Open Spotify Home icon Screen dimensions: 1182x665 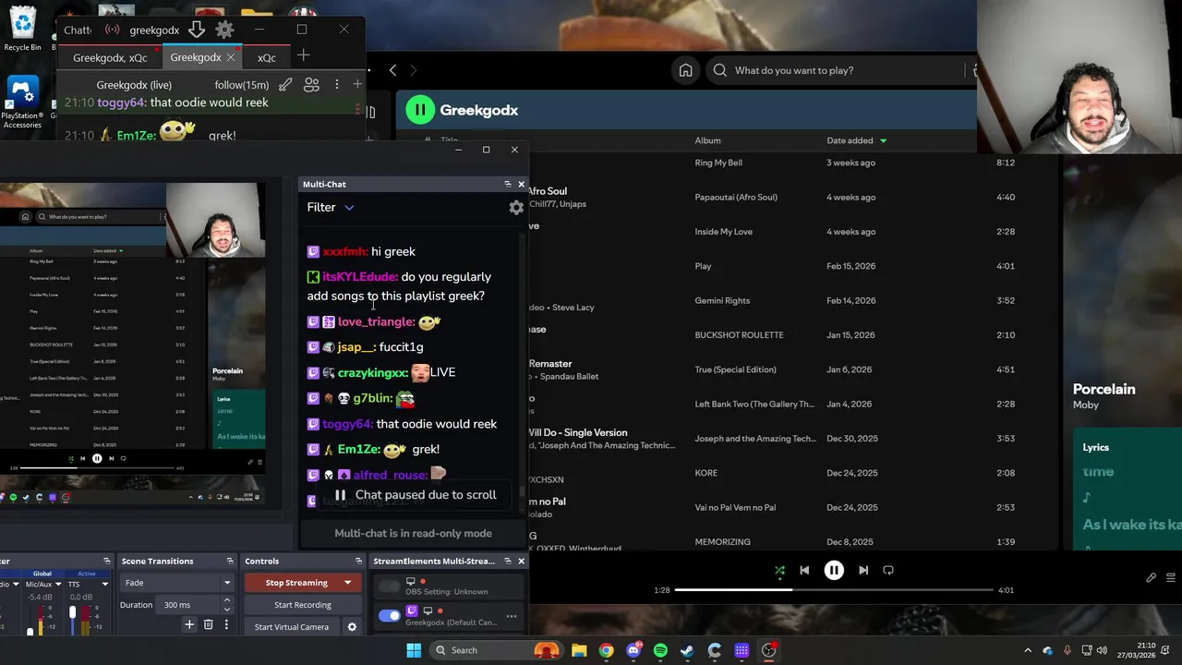point(685,70)
